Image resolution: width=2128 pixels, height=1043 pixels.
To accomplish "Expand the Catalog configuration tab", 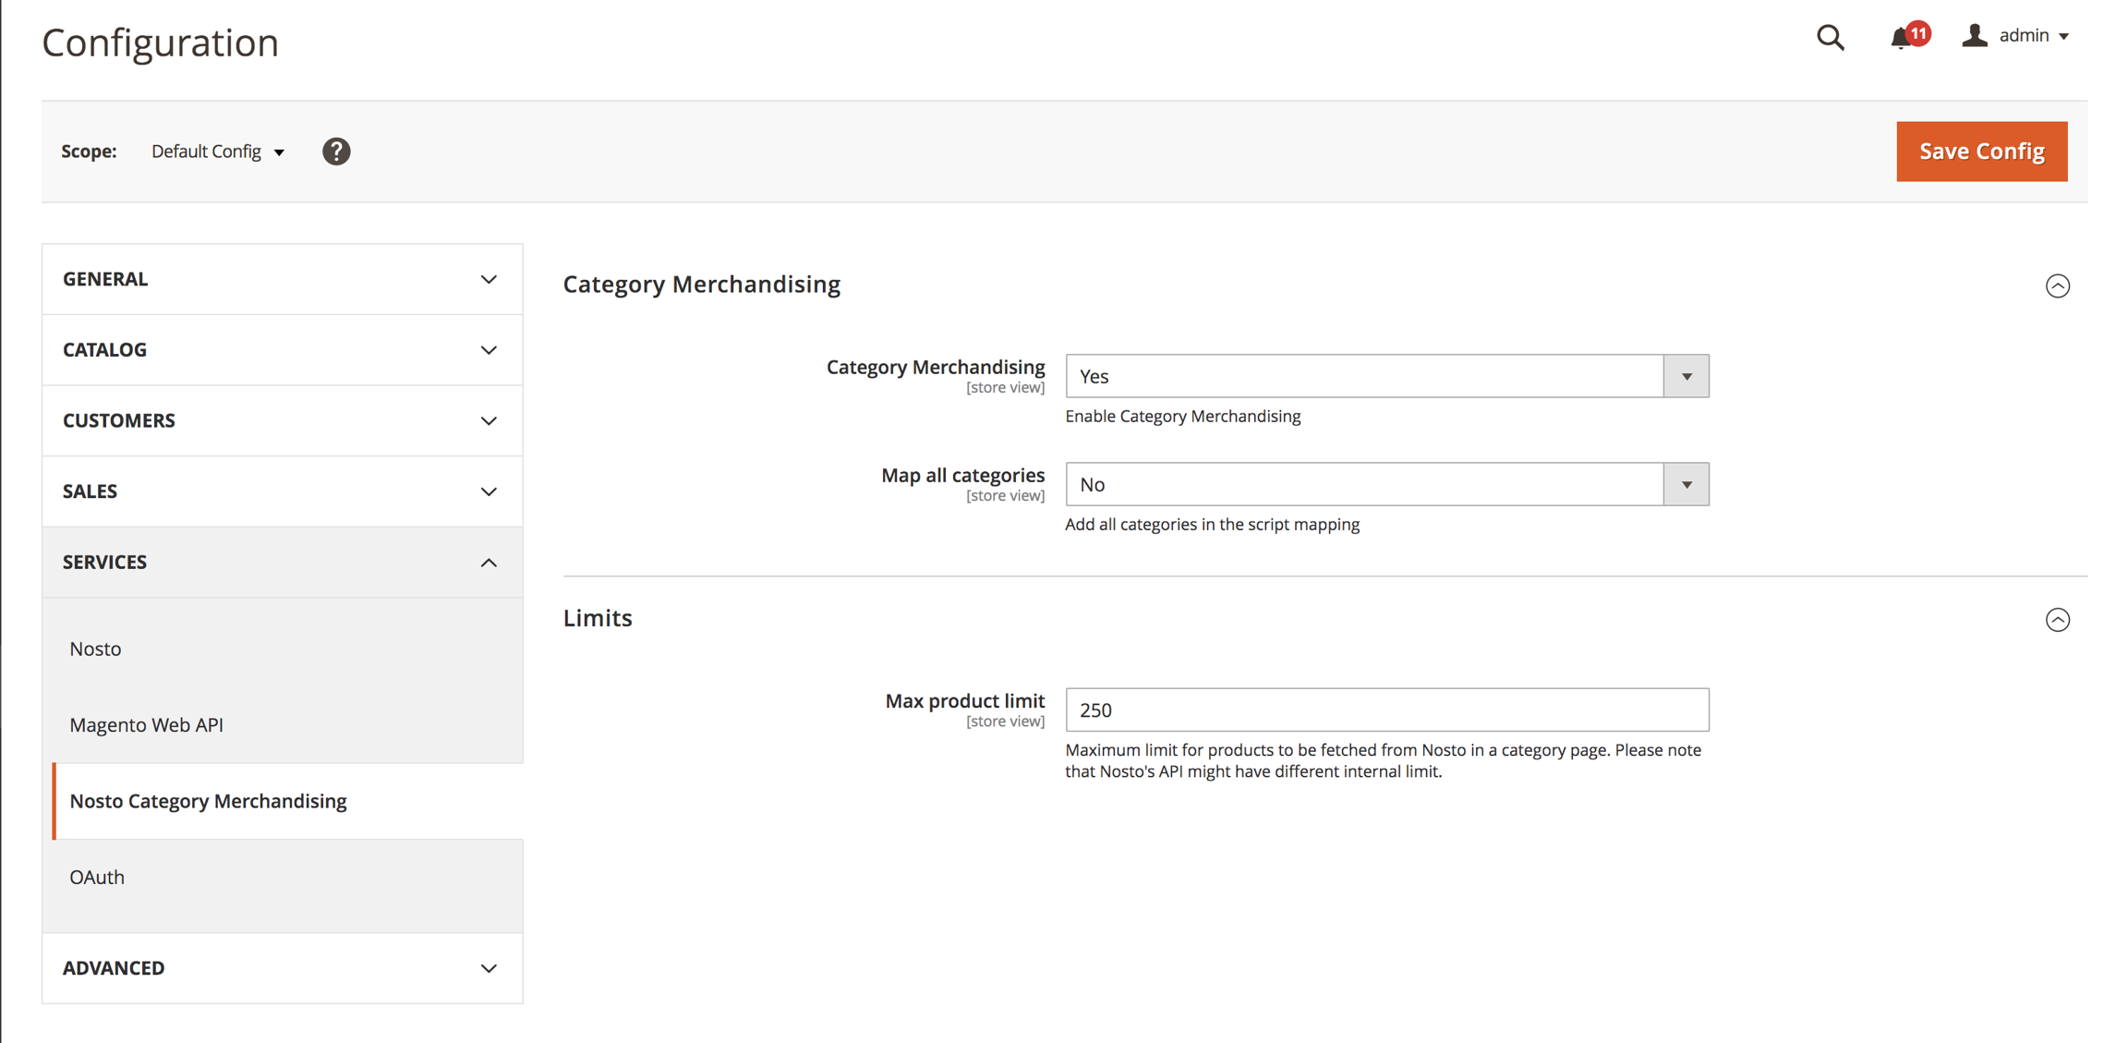I will 282,350.
